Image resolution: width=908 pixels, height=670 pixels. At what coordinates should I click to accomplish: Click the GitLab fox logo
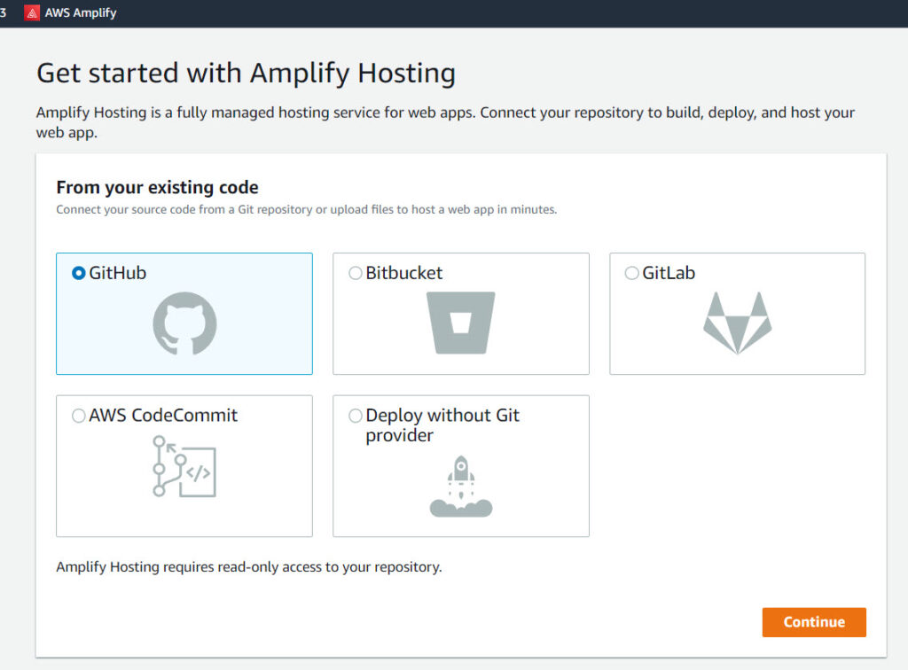pos(737,323)
